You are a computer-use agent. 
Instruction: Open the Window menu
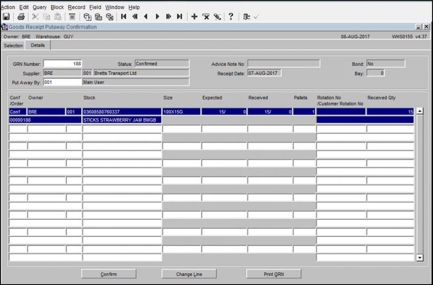pyautogui.click(x=115, y=7)
